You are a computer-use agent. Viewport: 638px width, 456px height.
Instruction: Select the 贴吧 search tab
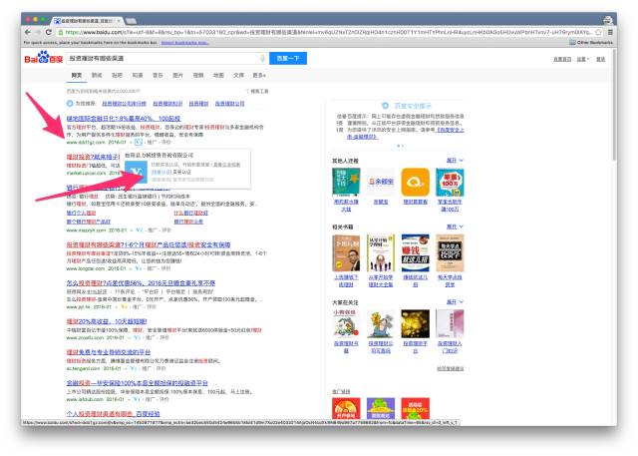coord(118,75)
